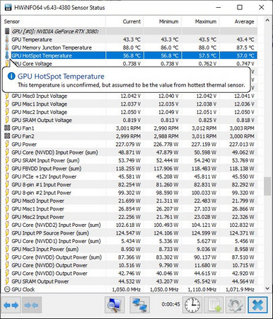
Task: Click the Maximum column header
Action: pyautogui.click(x=200, y=21)
